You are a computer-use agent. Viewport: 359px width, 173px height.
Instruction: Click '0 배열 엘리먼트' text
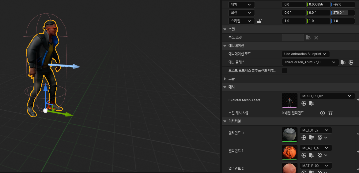293,113
